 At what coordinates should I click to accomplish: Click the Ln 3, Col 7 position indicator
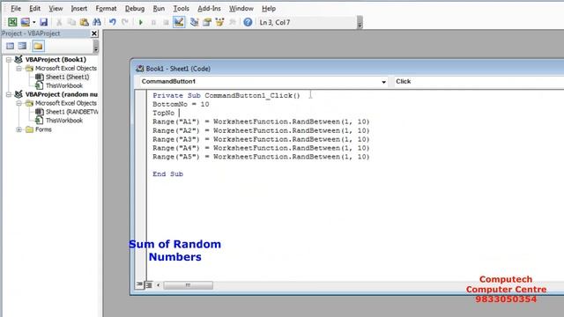click(x=274, y=22)
